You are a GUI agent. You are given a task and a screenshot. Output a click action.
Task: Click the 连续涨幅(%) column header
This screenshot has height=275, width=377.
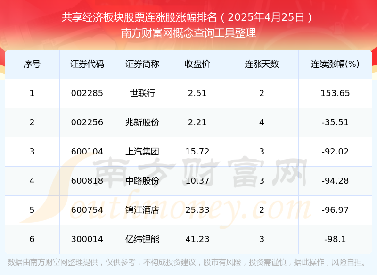tap(335, 64)
